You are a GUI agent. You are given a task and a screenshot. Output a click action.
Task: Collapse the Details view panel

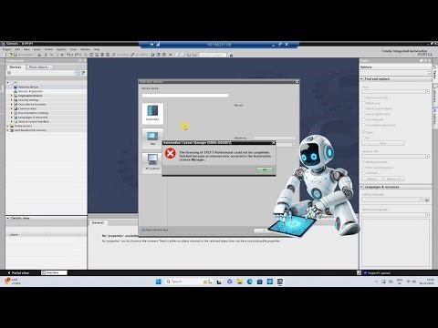coord(8,218)
